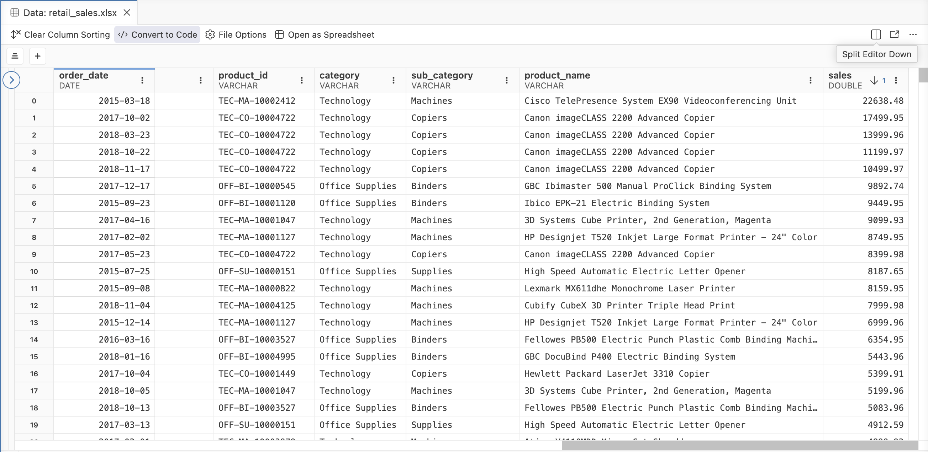Click Clear Column Sorting

click(60, 34)
